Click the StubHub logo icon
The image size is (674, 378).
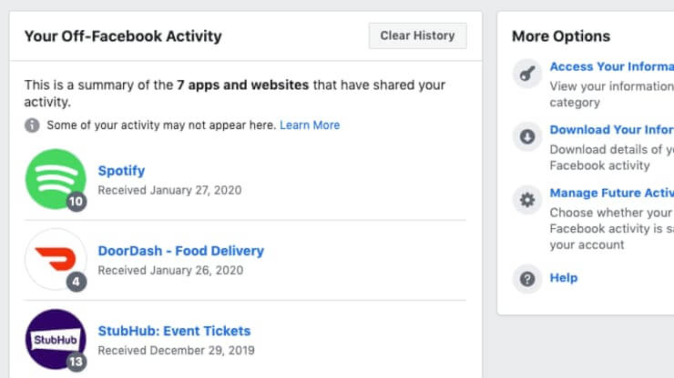pyautogui.click(x=55, y=339)
